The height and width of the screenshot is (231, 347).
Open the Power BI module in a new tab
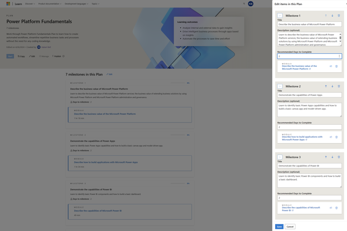pos(293,210)
